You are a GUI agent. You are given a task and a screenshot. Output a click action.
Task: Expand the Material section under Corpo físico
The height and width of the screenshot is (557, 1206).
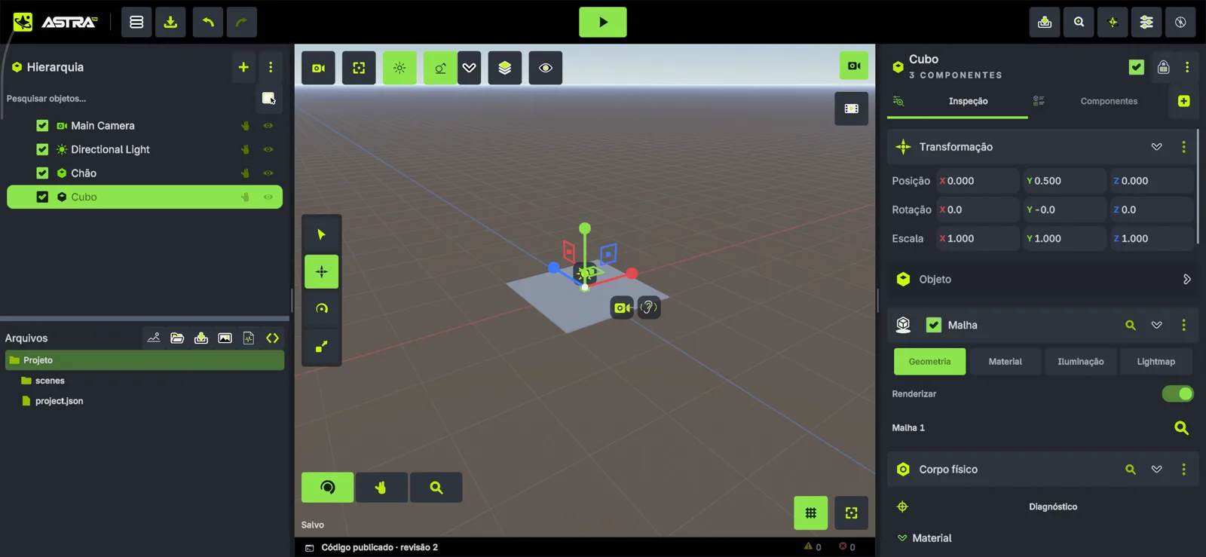click(902, 538)
